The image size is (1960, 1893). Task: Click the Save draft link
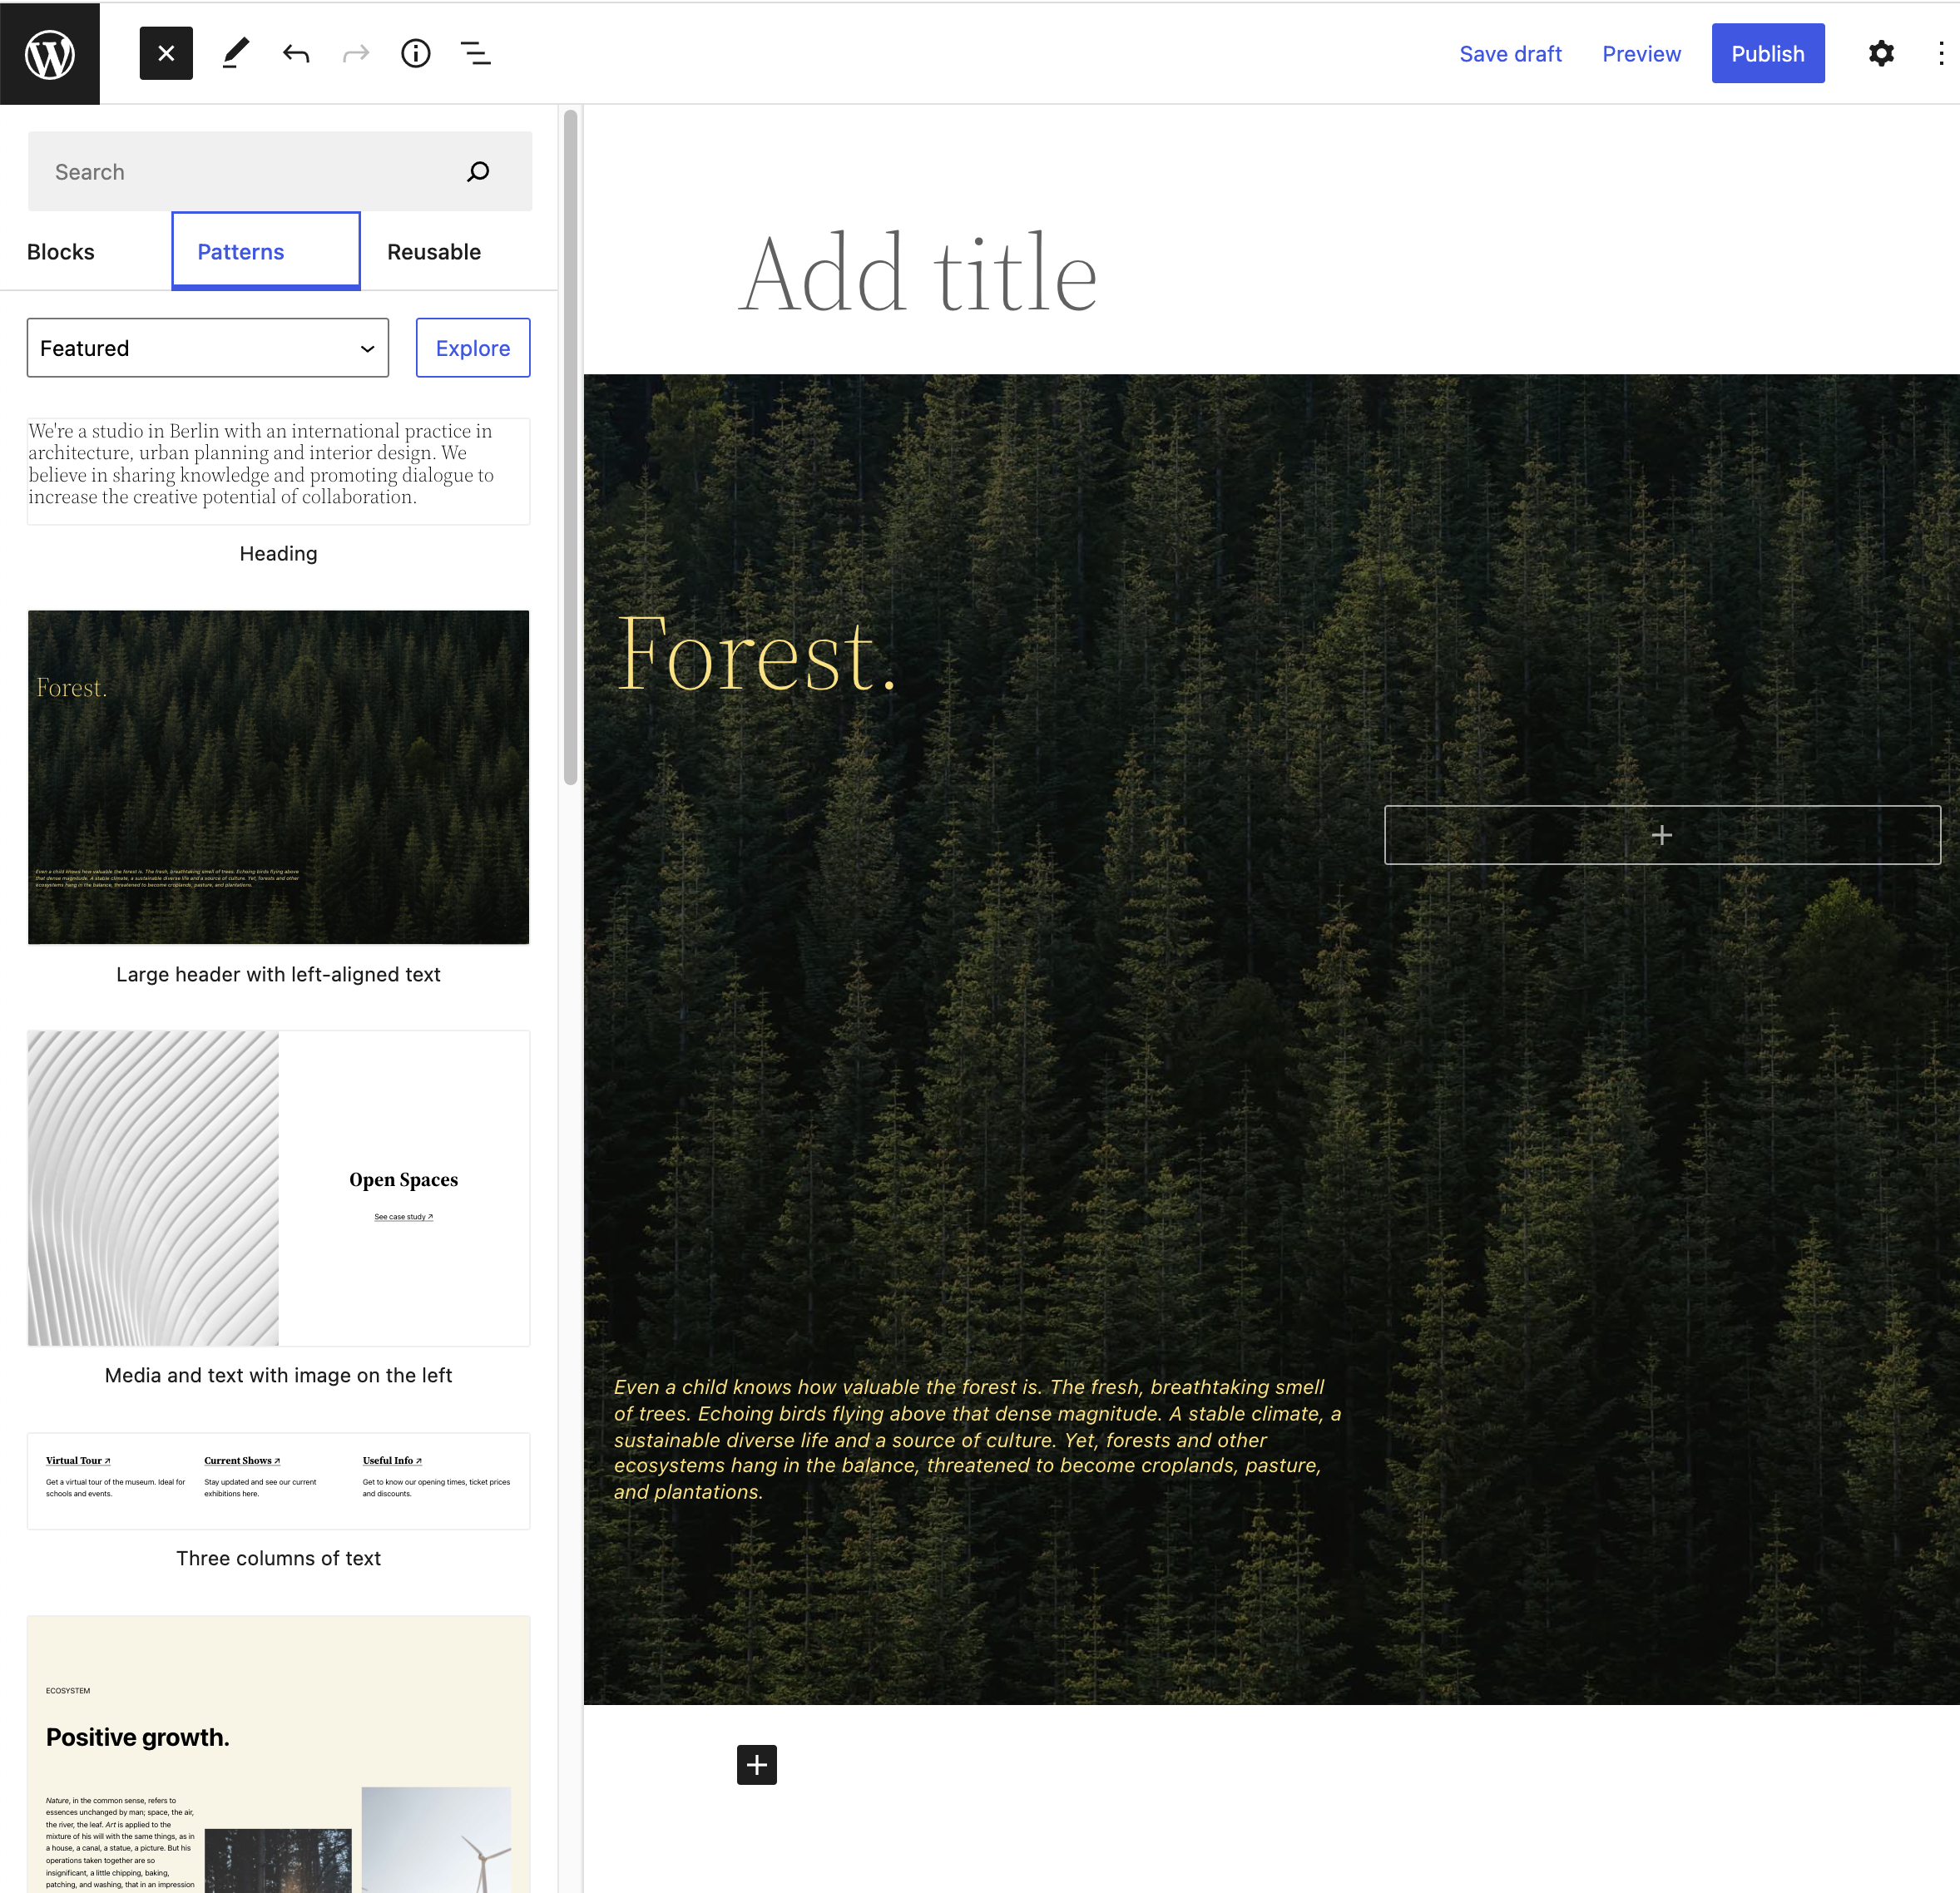[1509, 54]
